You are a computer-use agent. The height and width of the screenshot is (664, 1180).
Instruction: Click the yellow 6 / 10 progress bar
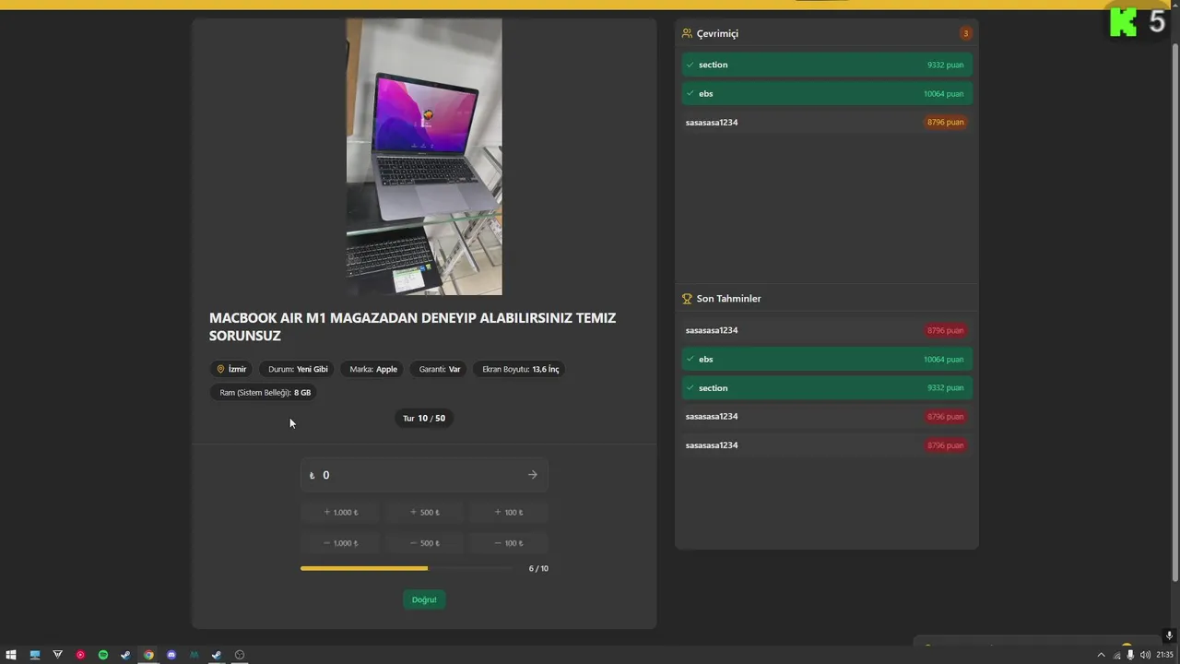click(x=407, y=568)
